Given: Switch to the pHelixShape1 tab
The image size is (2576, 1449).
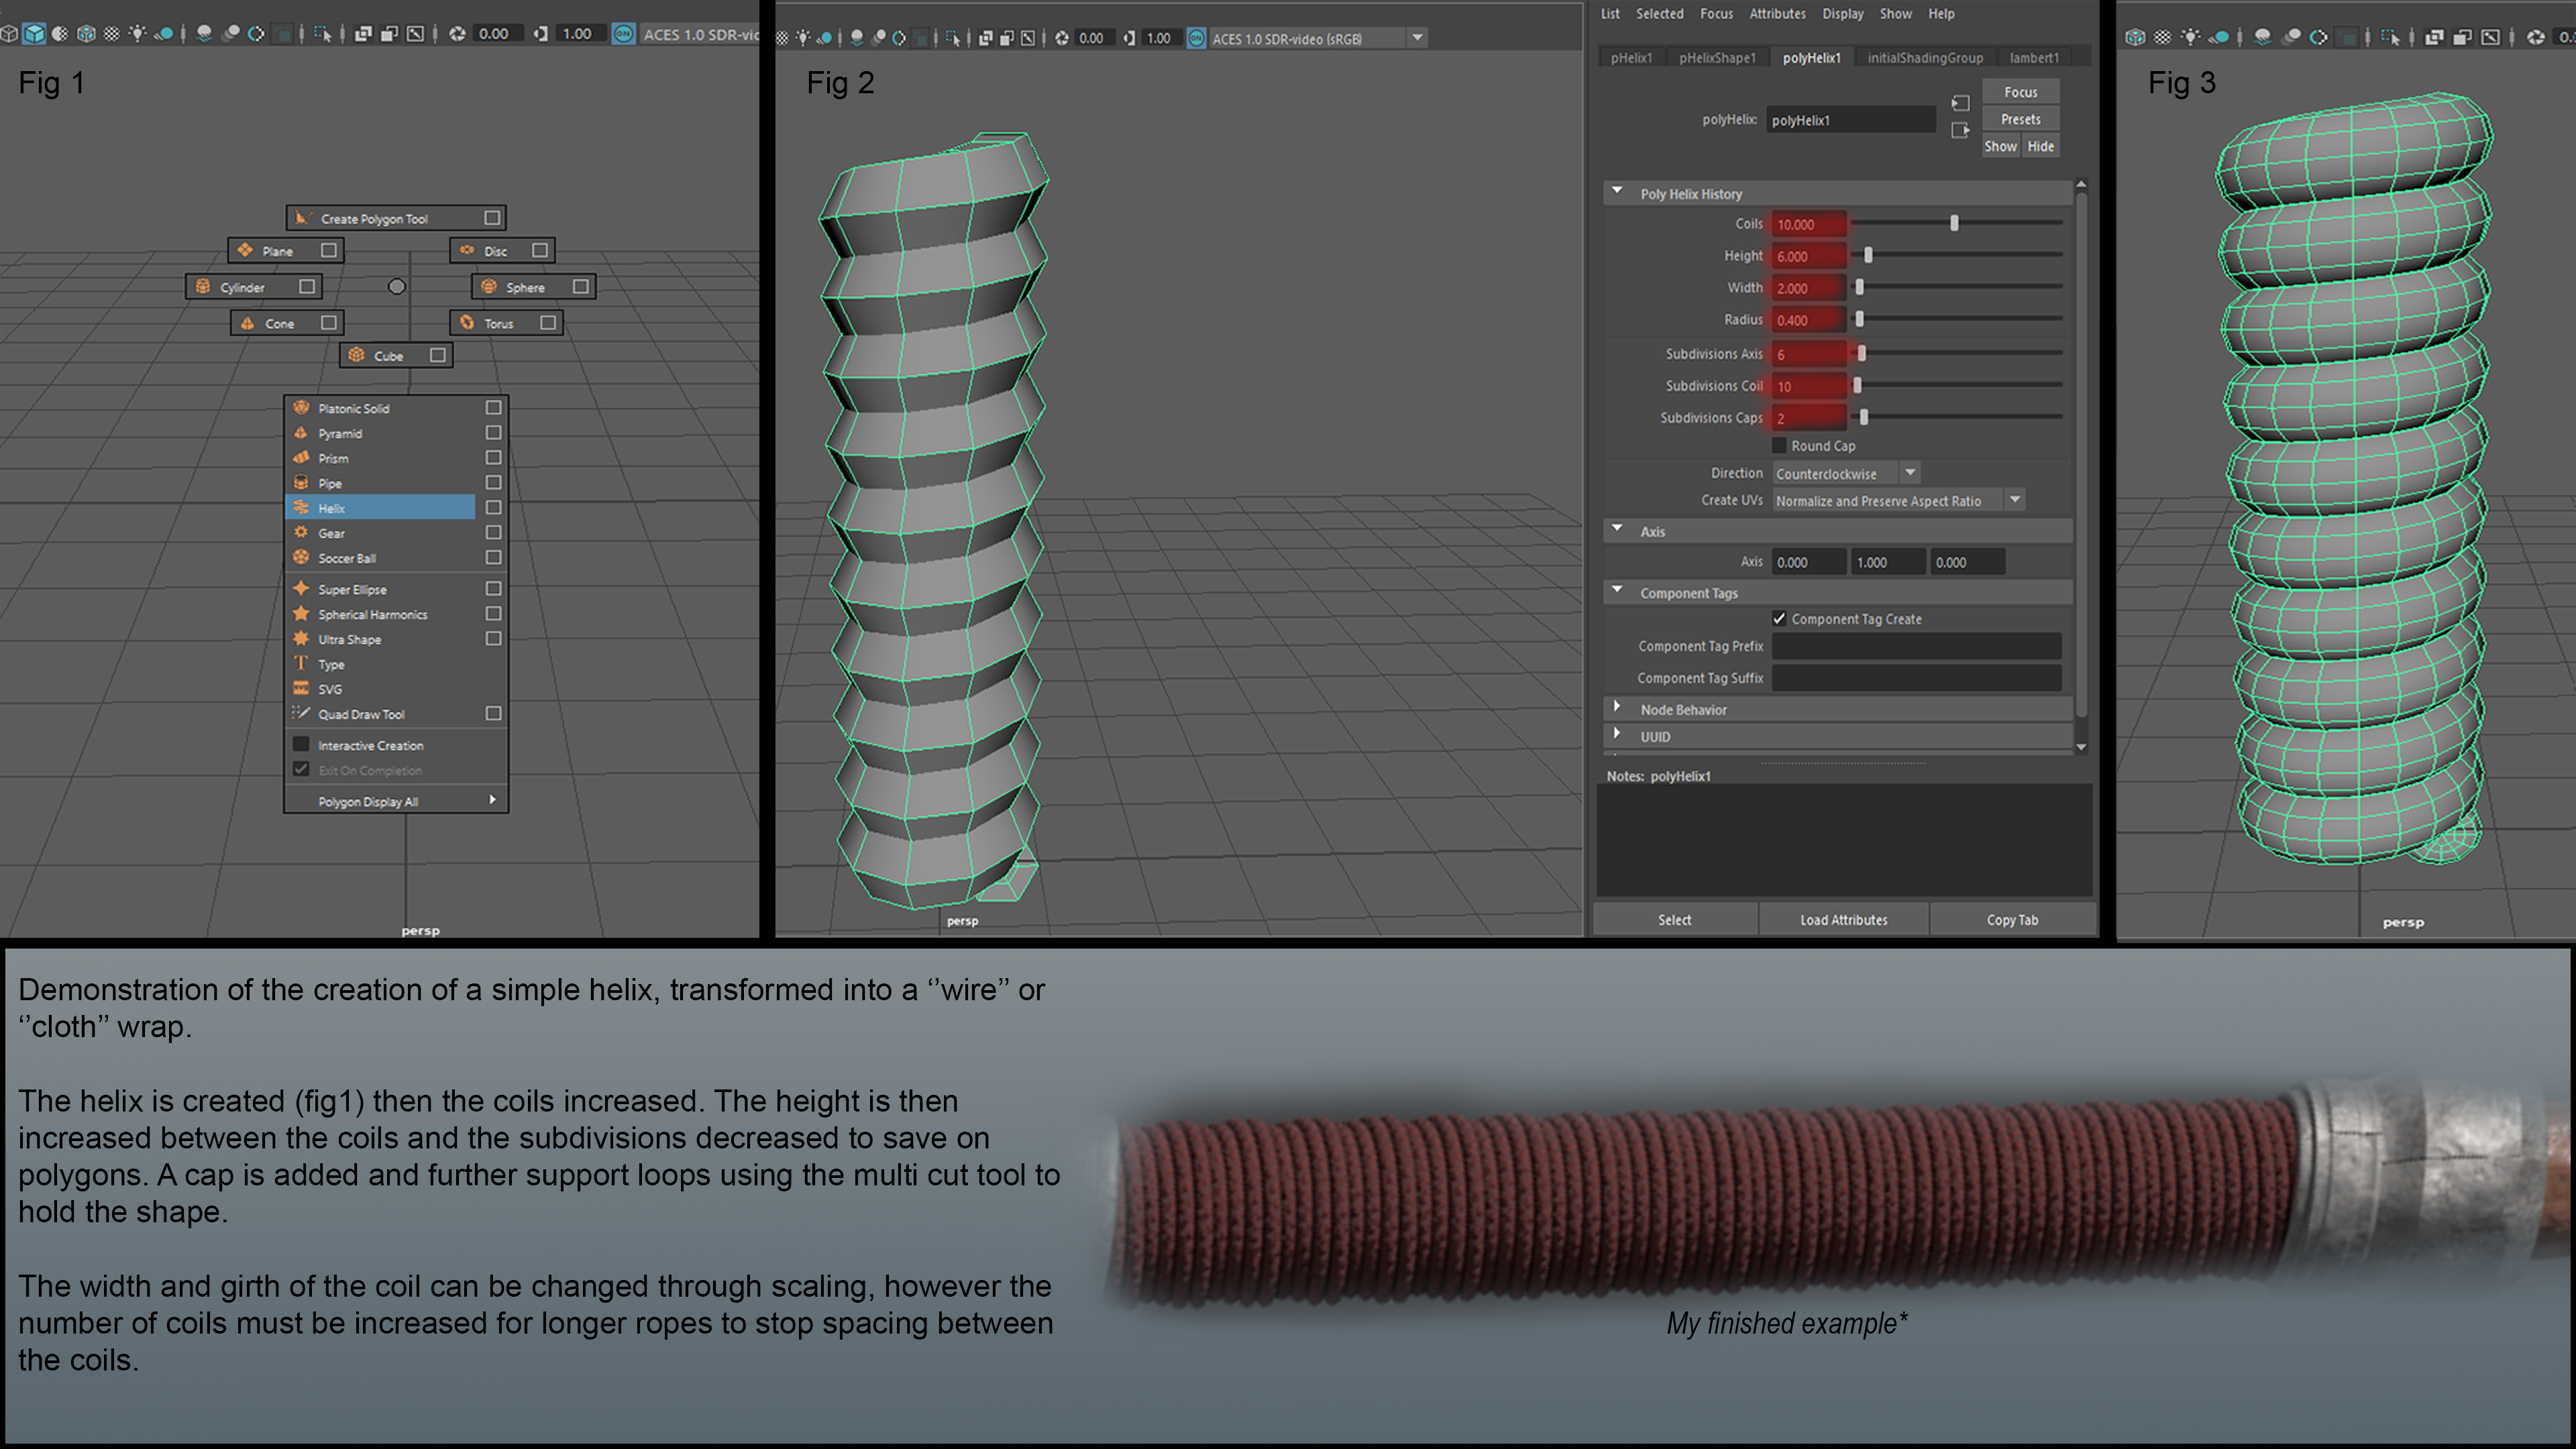Looking at the screenshot, I should pos(1717,58).
